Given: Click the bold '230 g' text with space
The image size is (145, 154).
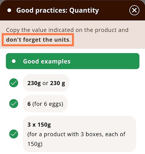Looking at the screenshot, I should click(x=57, y=83).
